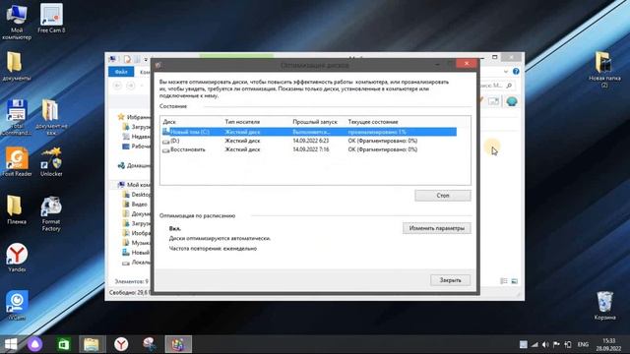Click the Прошлый запуск column header
The width and height of the screenshot is (630, 354).
[x=315, y=122]
